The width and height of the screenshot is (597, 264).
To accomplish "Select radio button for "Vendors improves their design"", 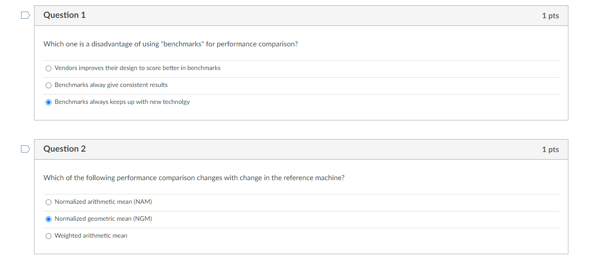I will [49, 68].
